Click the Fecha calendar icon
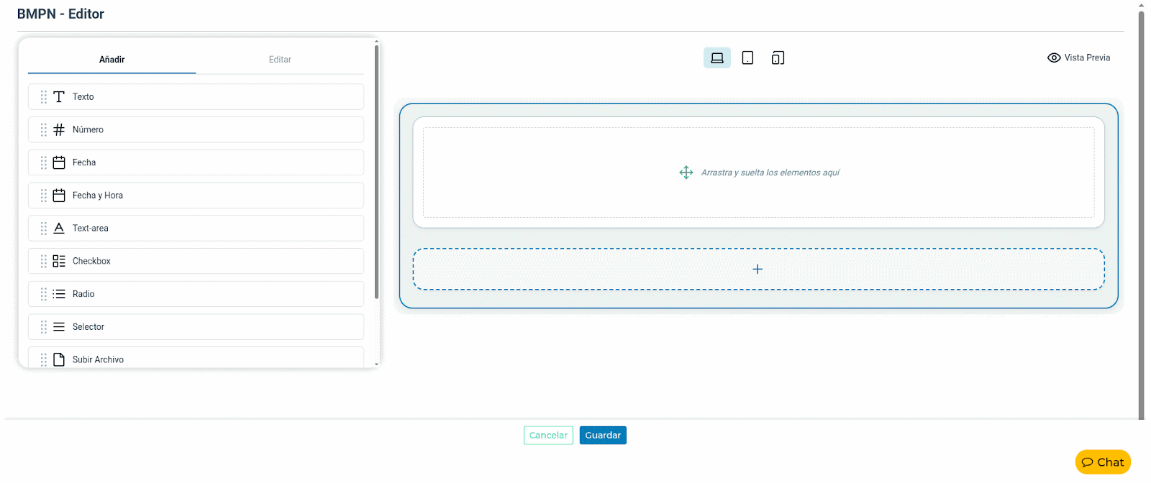Image resolution: width=1151 pixels, height=483 pixels. point(59,163)
